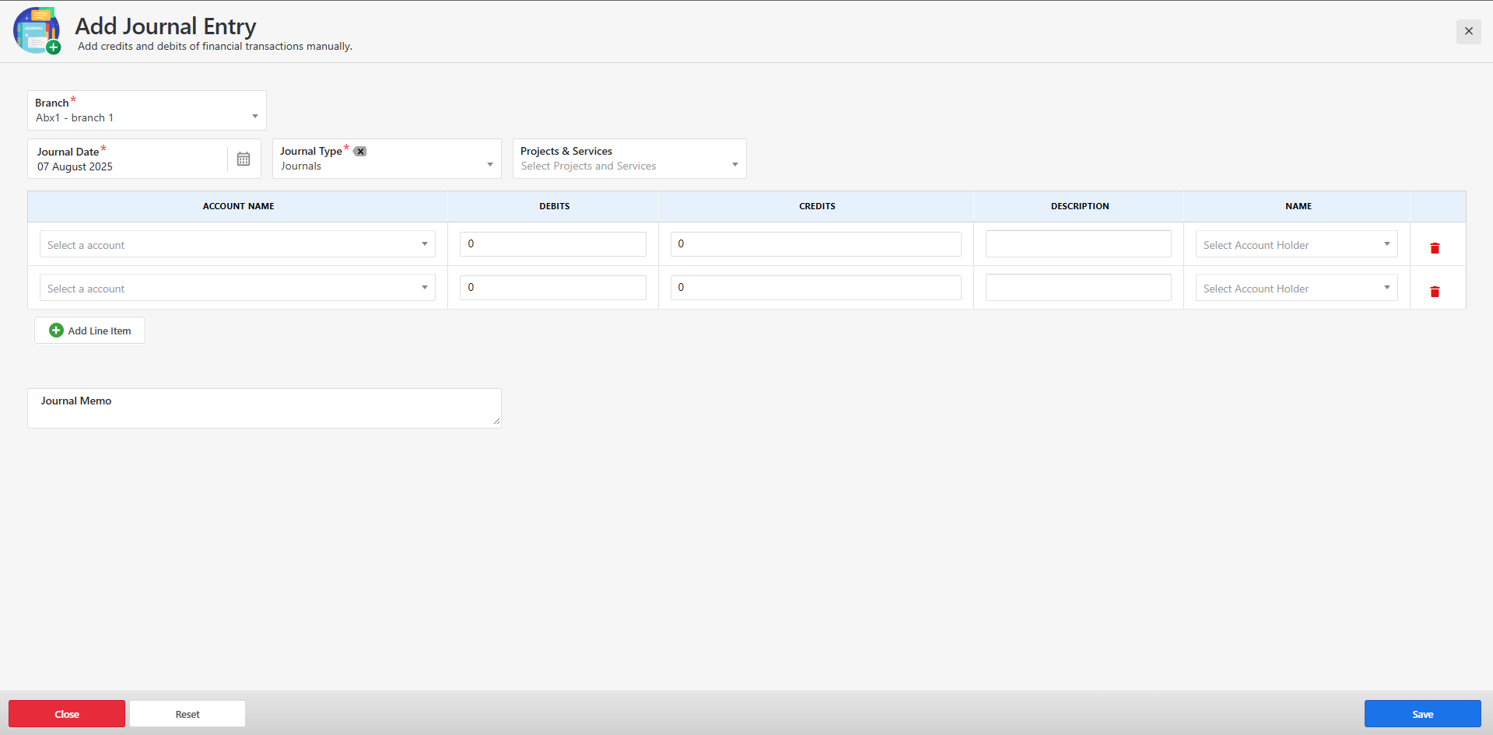
Task: Choose Account Holder in the second row
Action: [1296, 289]
